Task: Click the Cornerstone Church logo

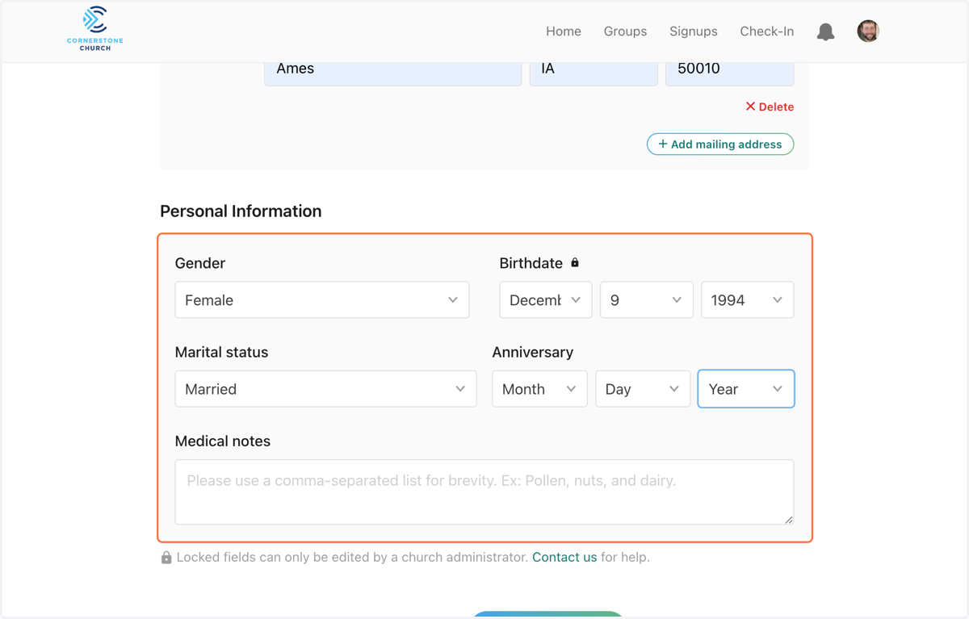Action: tap(95, 29)
